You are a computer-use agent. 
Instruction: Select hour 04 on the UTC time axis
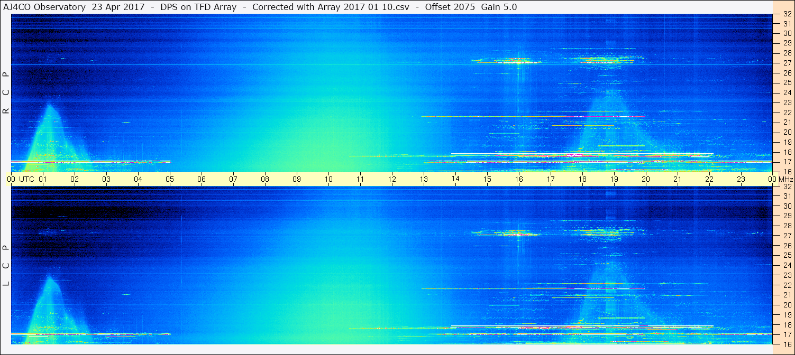click(x=138, y=179)
